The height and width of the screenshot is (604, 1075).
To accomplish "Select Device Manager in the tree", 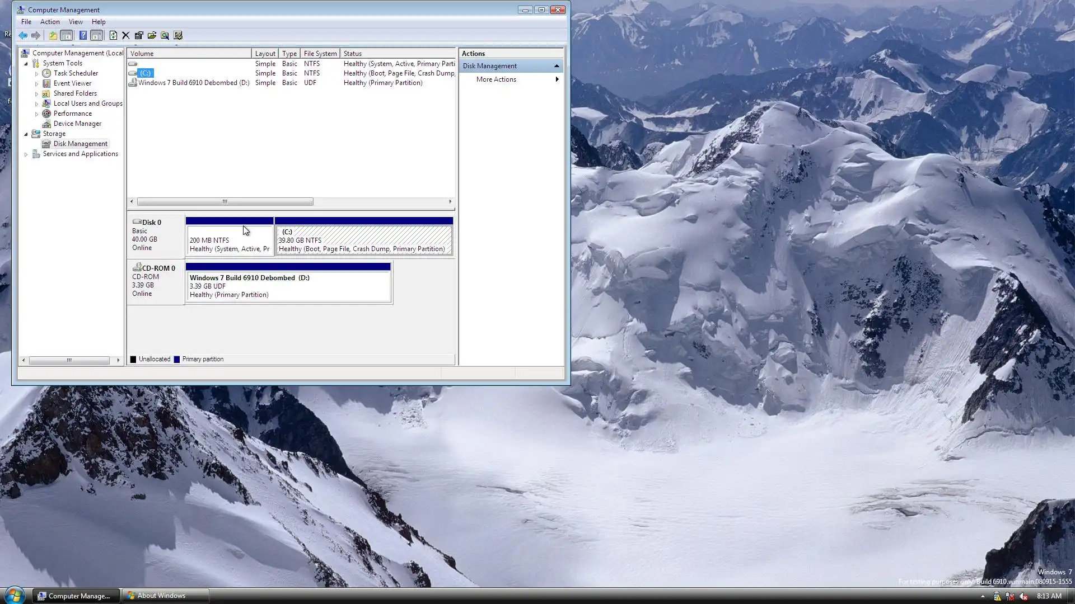I will [x=77, y=124].
